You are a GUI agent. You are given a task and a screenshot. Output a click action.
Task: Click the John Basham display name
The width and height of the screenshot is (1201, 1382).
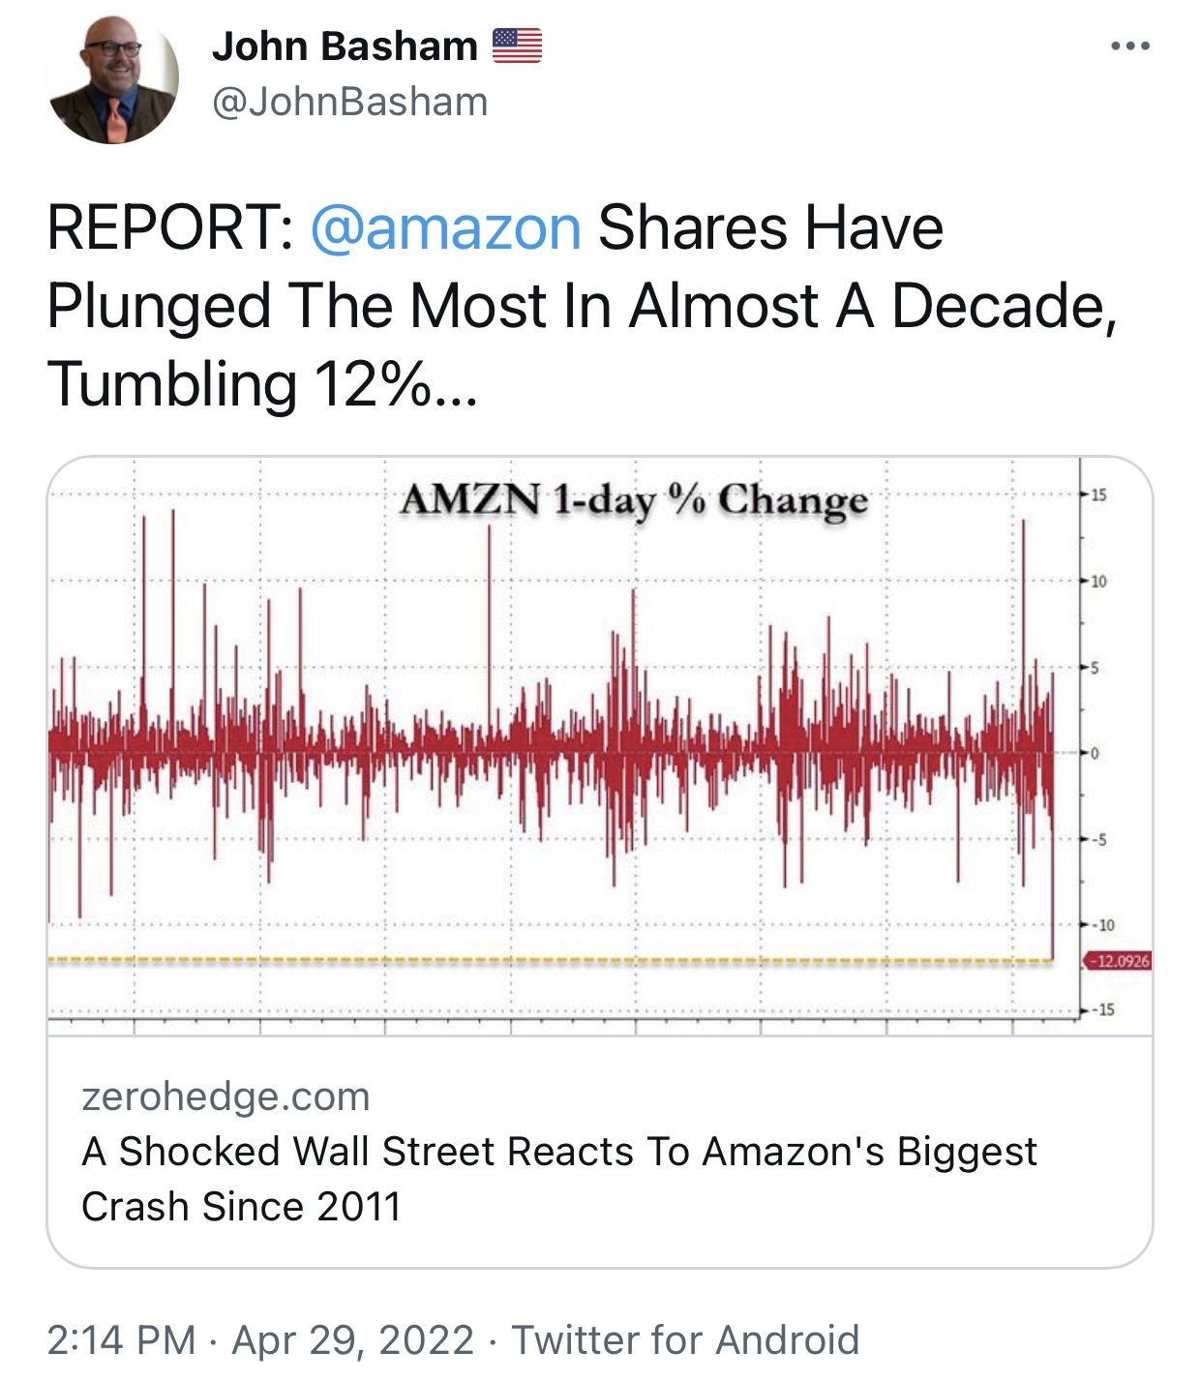[345, 45]
